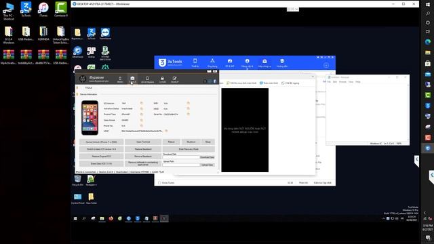This screenshot has height=244, width=434.
Task: Open the TOOLS tab in iBypasser
Action: tap(133, 80)
